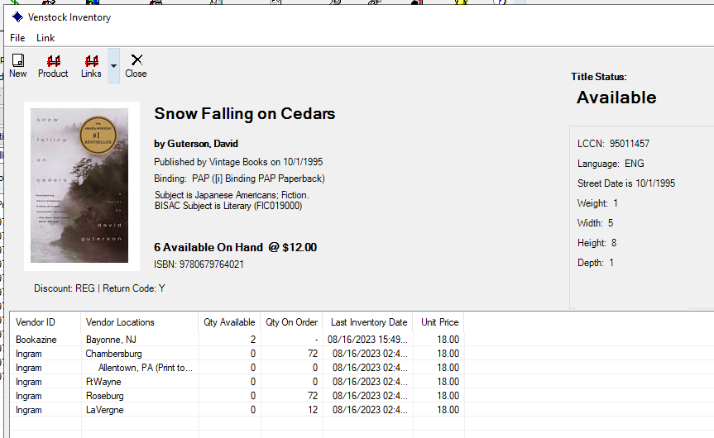The image size is (714, 438).
Task: Click the Last Inventory Date column header
Action: click(368, 322)
